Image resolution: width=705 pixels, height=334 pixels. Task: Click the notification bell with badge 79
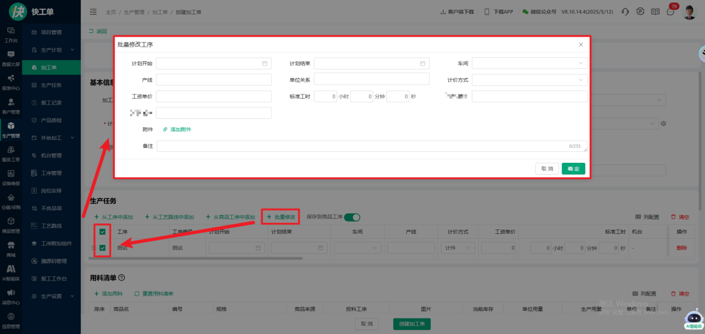click(671, 12)
